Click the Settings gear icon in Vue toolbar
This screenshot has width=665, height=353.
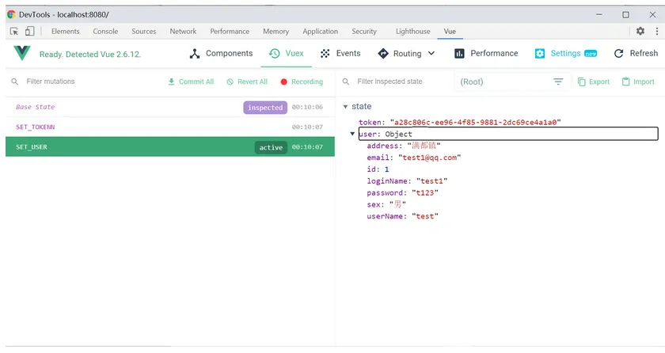539,53
